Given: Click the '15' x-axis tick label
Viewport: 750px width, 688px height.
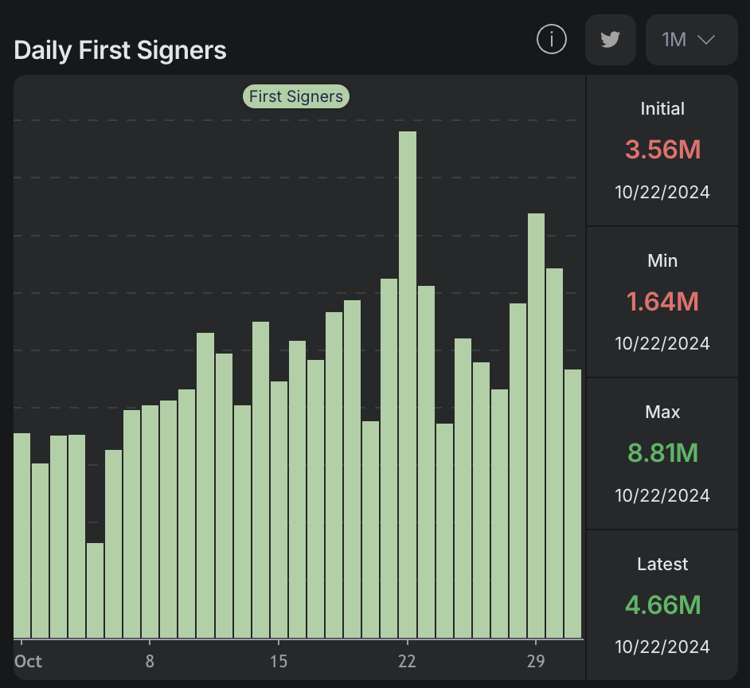Looking at the screenshot, I should pos(279,661).
